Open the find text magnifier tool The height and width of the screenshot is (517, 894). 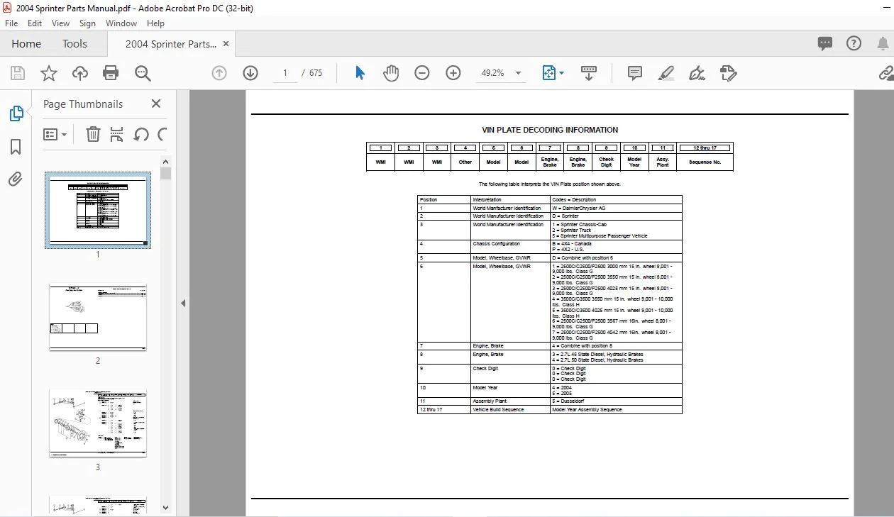tap(143, 73)
